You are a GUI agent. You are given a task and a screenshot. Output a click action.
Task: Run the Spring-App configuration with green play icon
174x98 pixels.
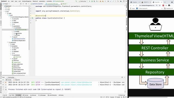90,1
